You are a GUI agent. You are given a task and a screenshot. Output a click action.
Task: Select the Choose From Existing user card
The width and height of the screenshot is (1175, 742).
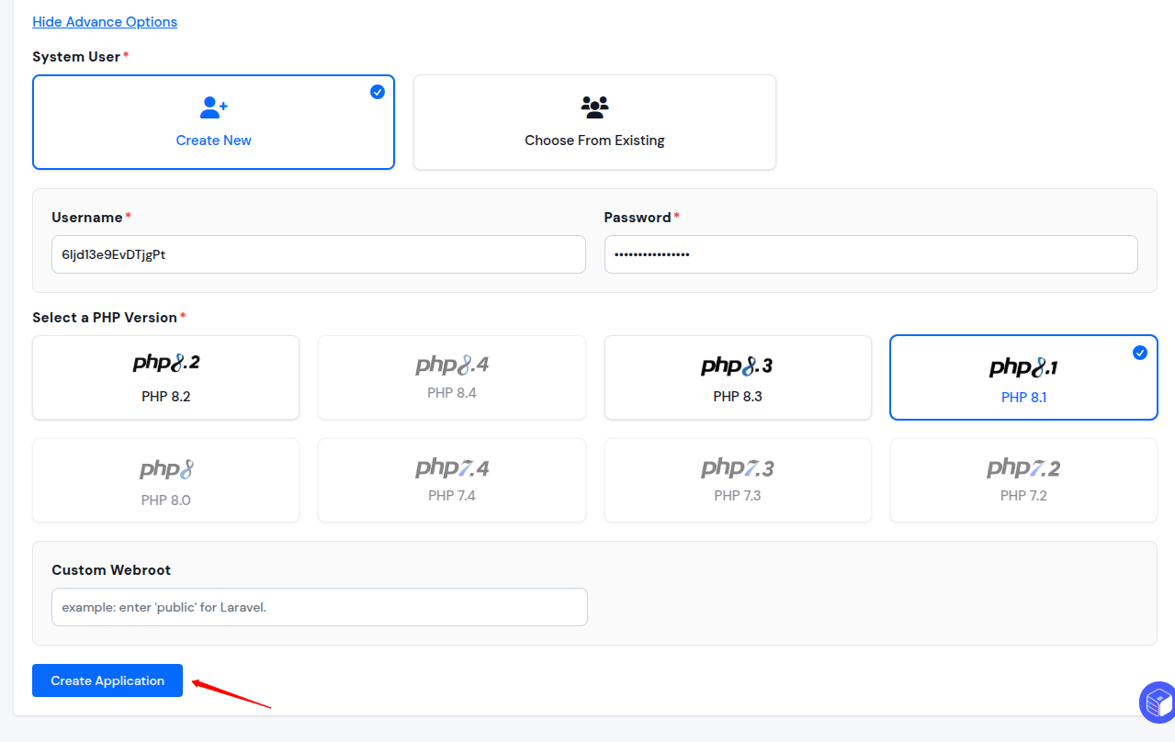click(594, 122)
